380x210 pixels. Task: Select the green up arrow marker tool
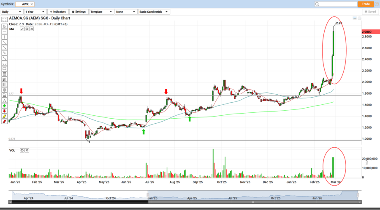click(4, 106)
